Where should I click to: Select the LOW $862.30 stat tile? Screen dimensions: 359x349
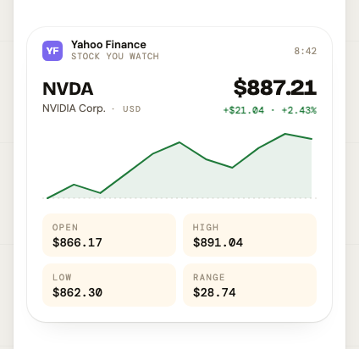pyautogui.click(x=109, y=285)
